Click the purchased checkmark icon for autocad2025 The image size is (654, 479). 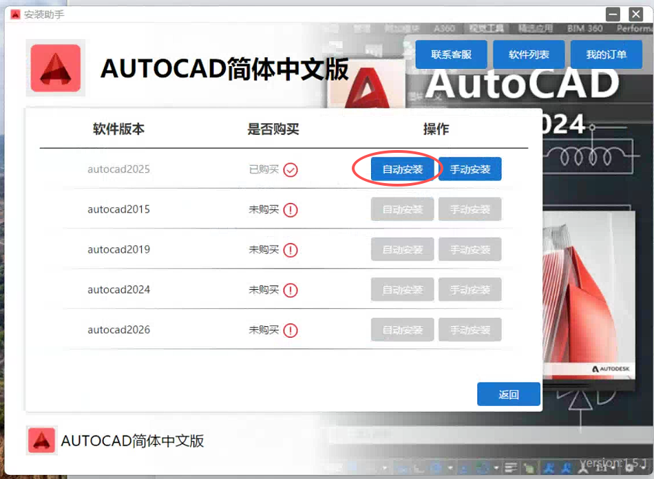tap(291, 169)
